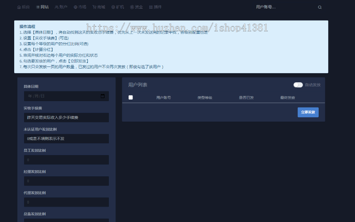Click the search magnifier icon
Image resolution: width=355 pixels, height=222 pixels.
[319, 7]
